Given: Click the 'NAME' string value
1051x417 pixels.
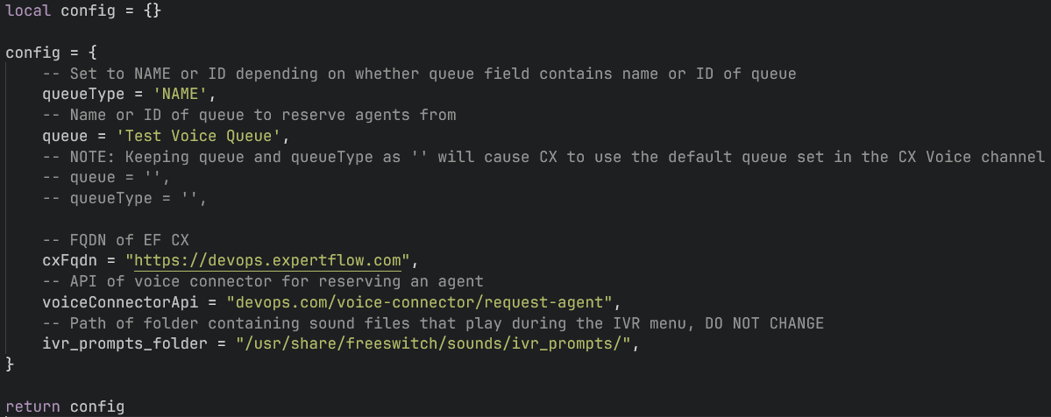Looking at the screenshot, I should pos(182,95).
